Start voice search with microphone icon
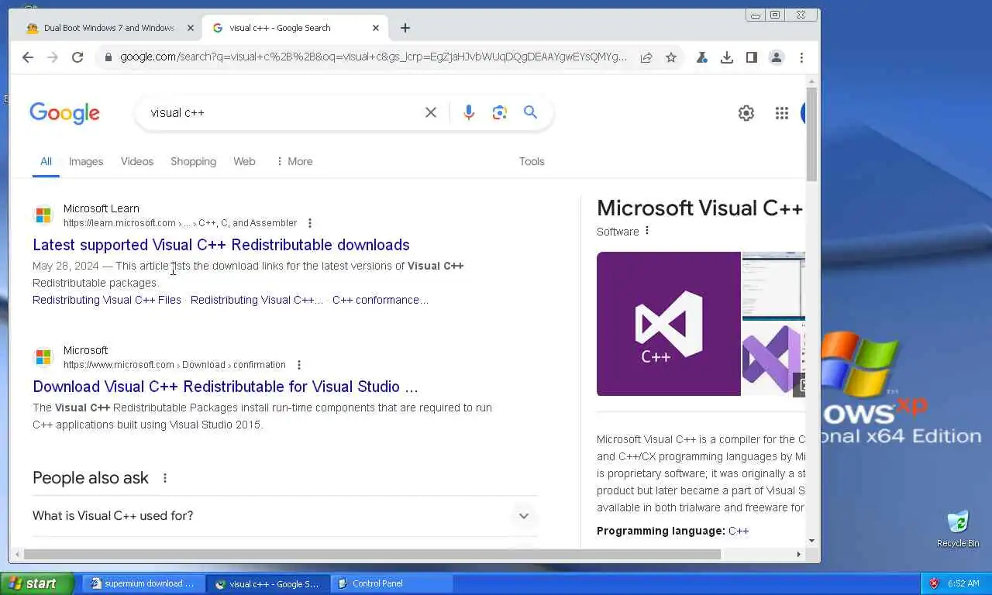 (x=469, y=112)
